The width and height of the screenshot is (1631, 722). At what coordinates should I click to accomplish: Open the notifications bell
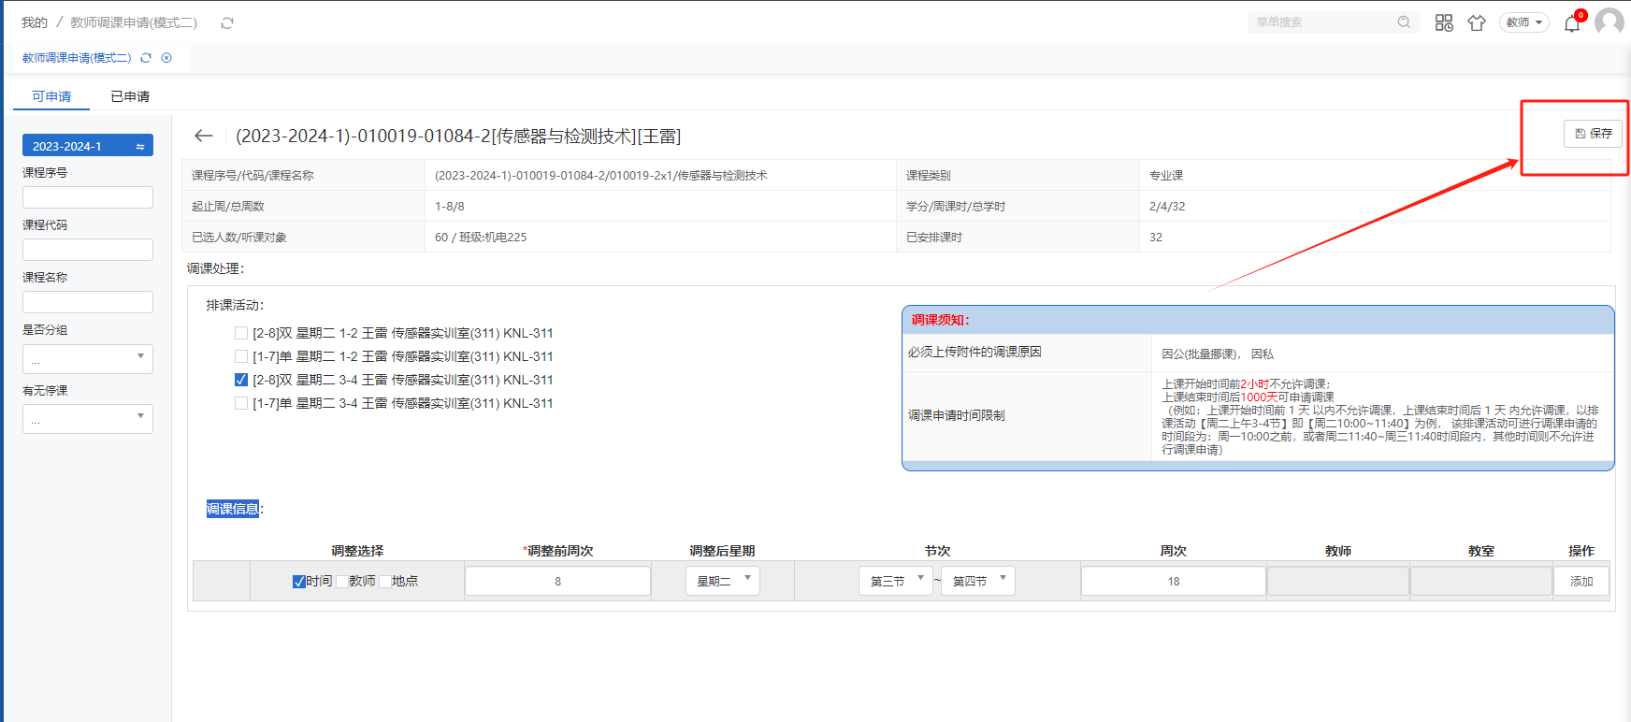click(x=1572, y=23)
